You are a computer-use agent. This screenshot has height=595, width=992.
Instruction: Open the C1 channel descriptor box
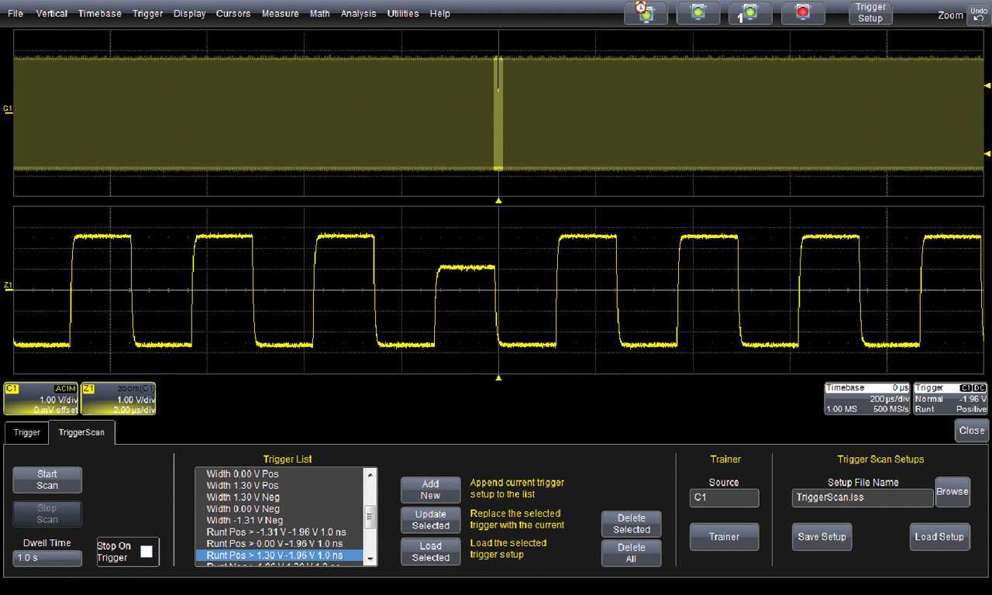tap(40, 398)
